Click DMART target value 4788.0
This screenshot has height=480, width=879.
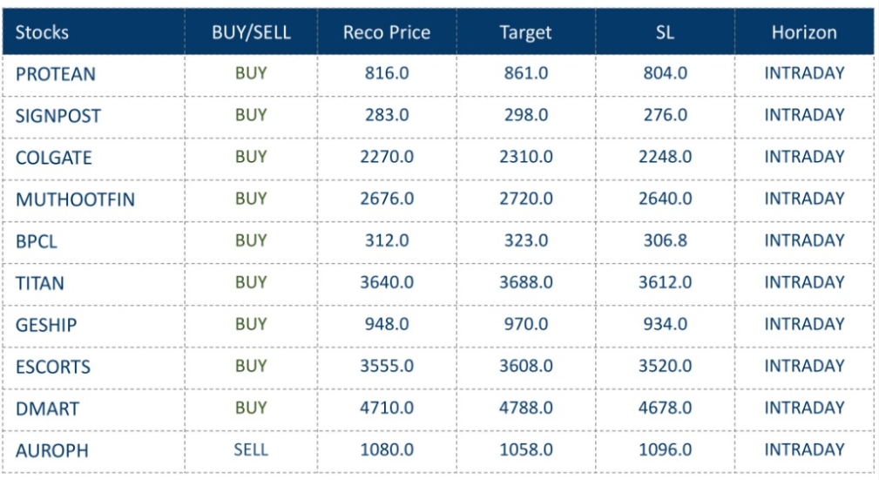525,408
